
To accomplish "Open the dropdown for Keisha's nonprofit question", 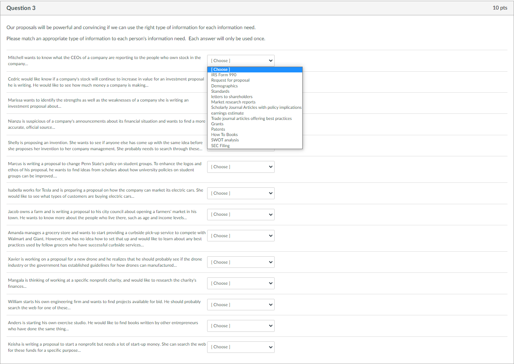I will point(241,347).
